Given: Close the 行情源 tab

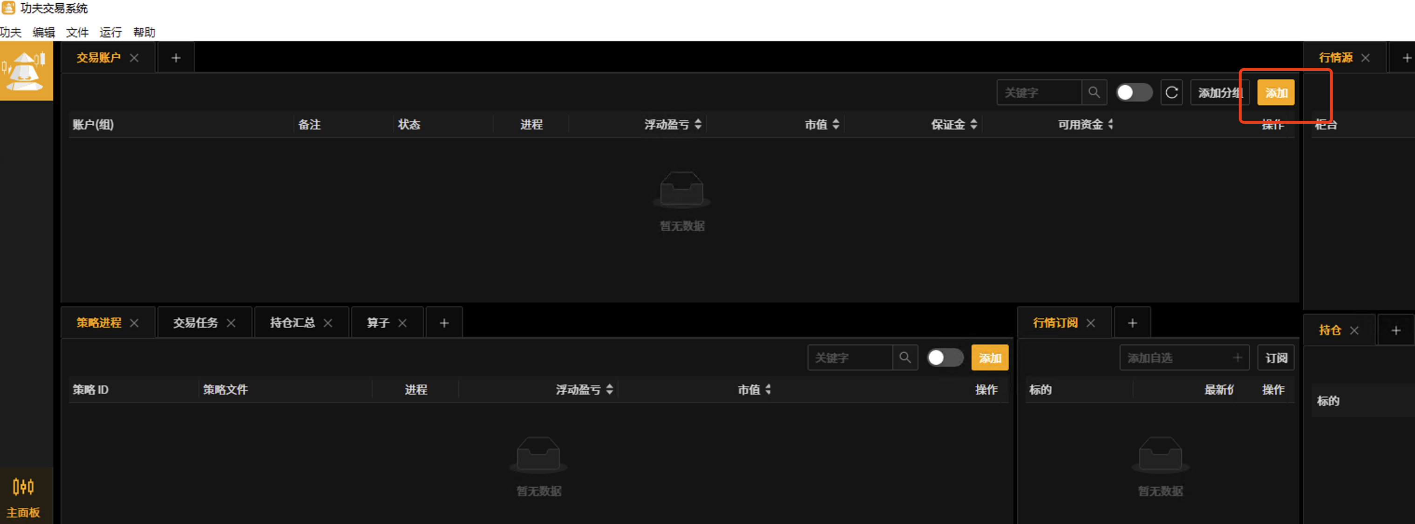Looking at the screenshot, I should pyautogui.click(x=1366, y=58).
